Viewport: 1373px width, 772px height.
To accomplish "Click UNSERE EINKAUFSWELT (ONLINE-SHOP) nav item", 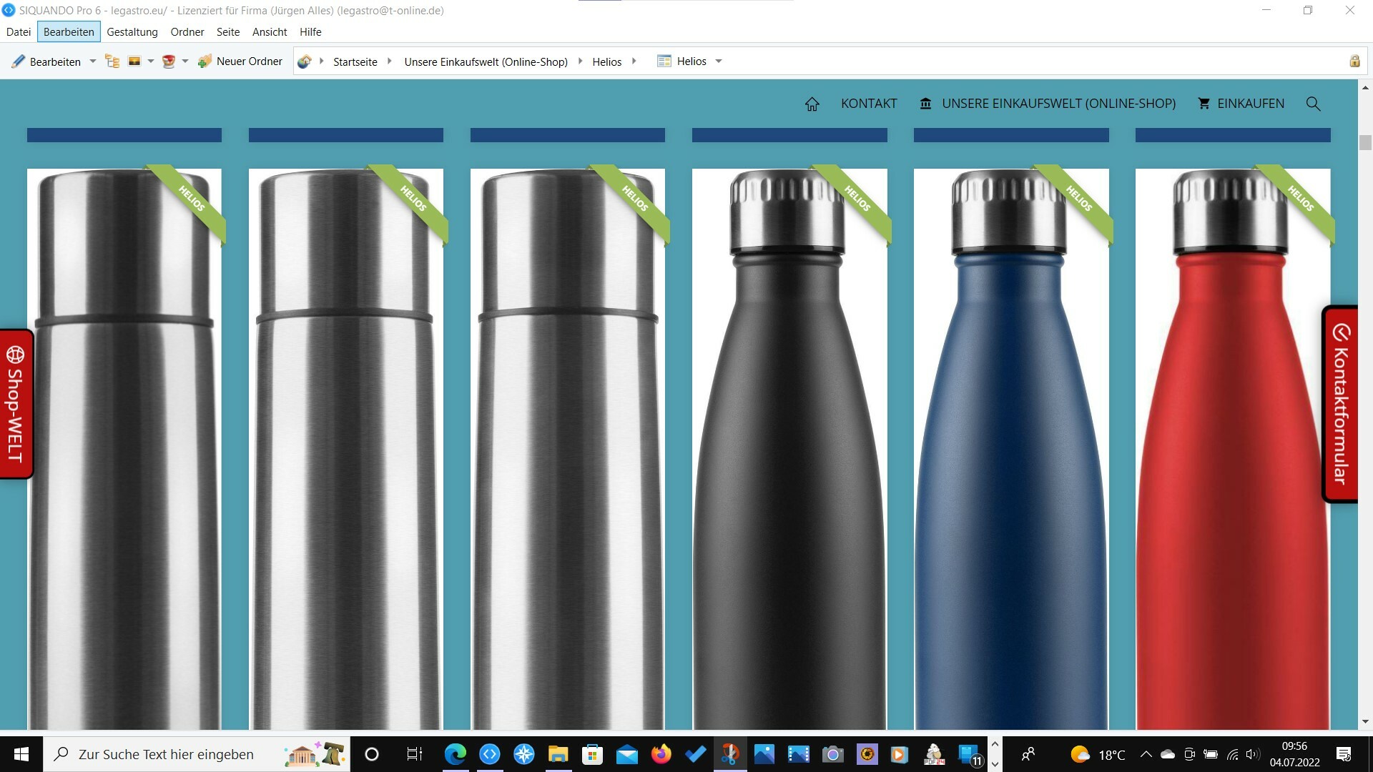I will click(1048, 104).
